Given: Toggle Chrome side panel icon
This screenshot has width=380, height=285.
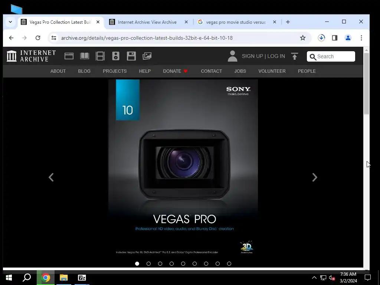Looking at the screenshot, I should pyautogui.click(x=335, y=38).
